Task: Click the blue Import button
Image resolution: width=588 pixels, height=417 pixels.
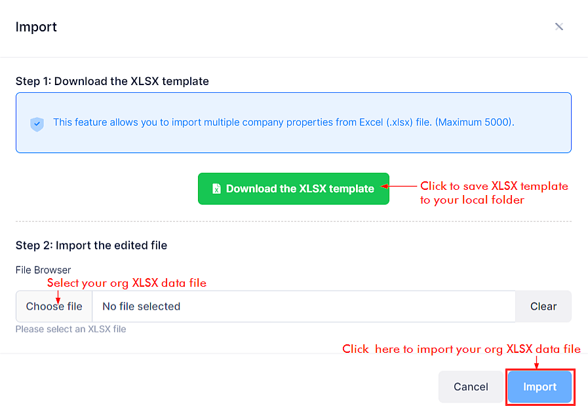Action: [x=539, y=387]
